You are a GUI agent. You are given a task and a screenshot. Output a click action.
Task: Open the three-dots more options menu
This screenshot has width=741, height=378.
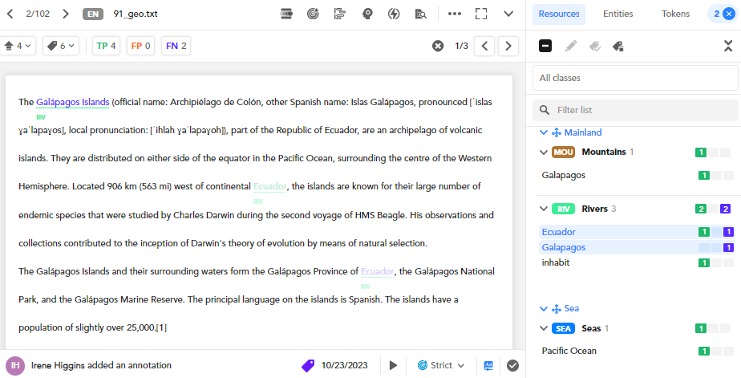click(x=455, y=14)
